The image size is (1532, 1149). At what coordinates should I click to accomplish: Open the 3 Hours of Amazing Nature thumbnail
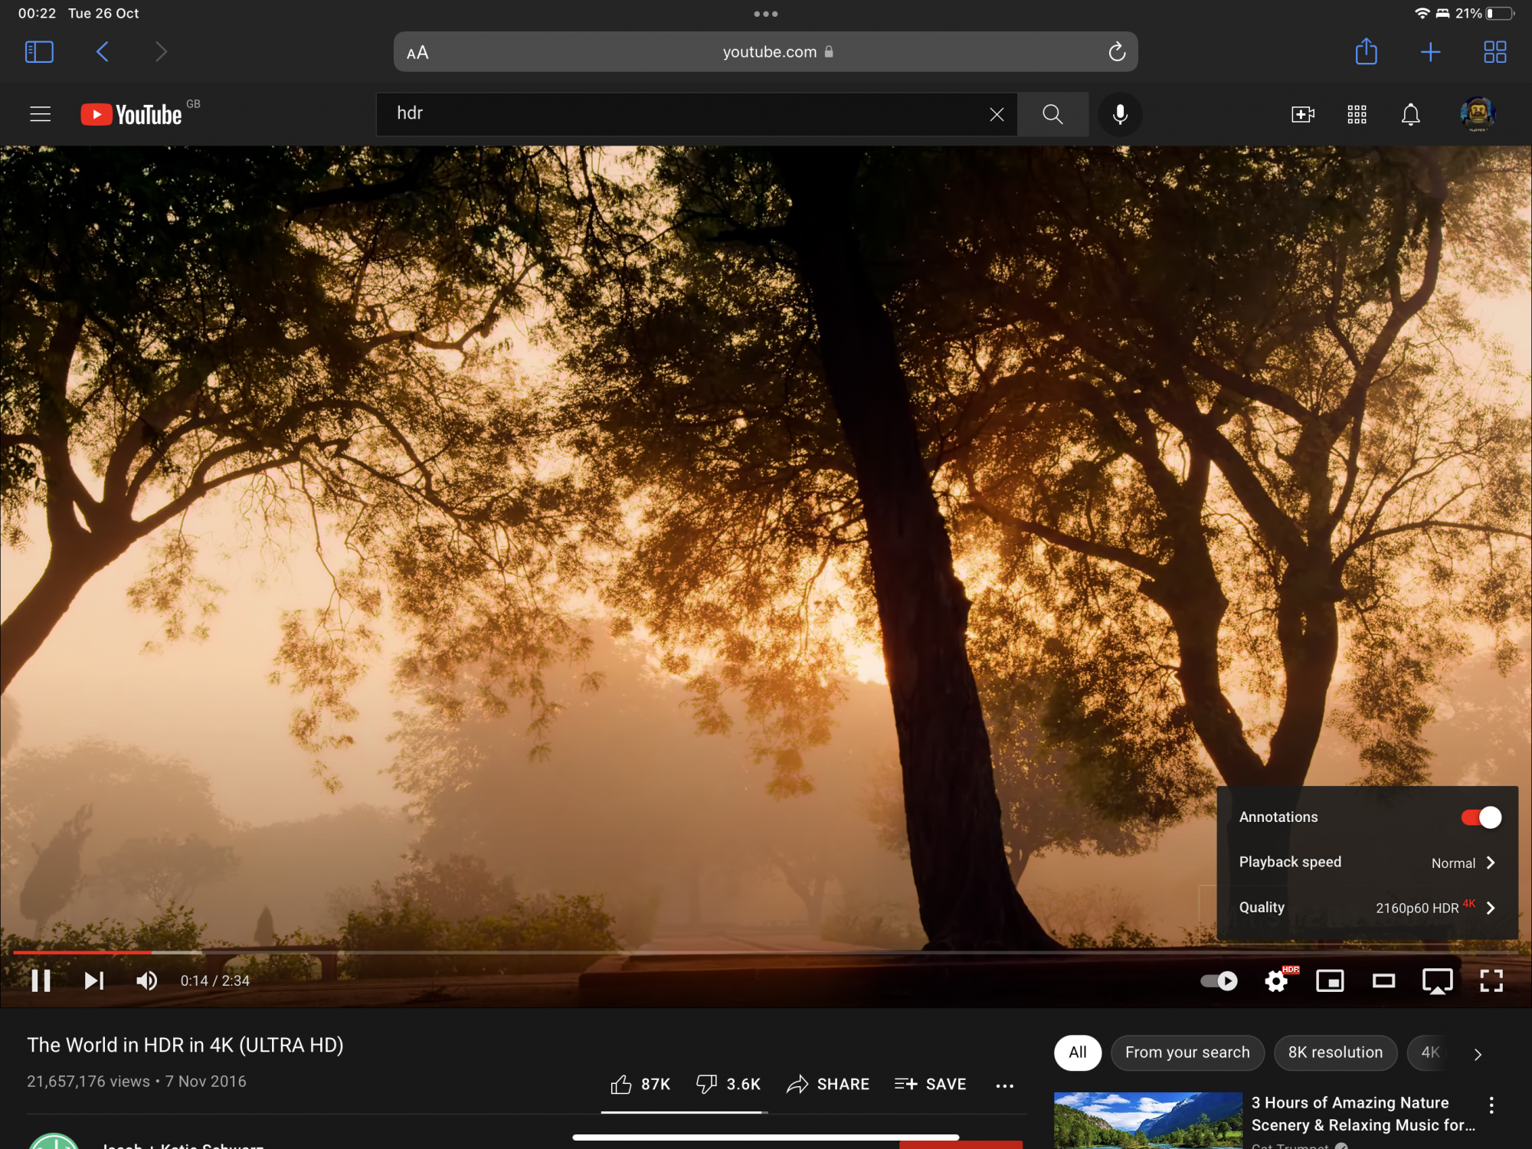coord(1147,1120)
